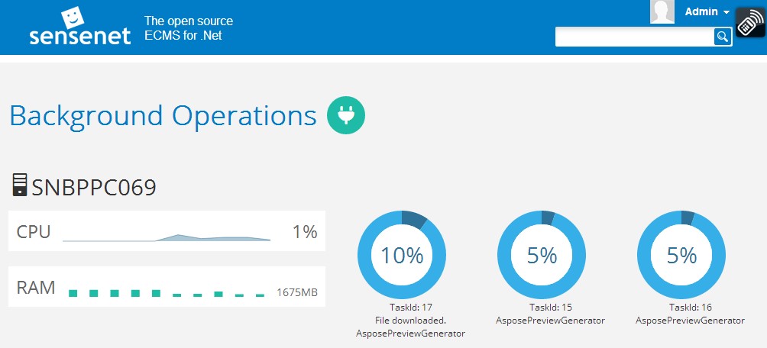Screen dimensions: 767x348
Task: Click inside the search input field
Action: click(634, 37)
